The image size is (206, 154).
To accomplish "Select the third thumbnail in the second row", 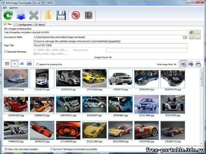I will (68, 104).
